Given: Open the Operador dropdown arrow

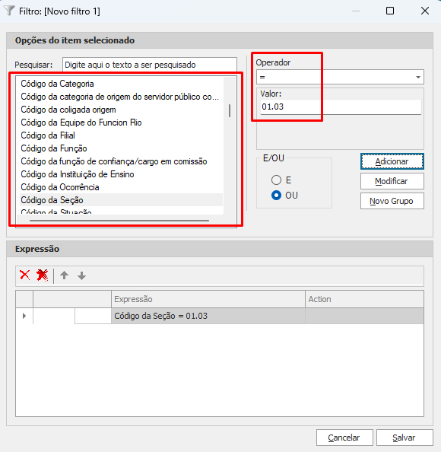Looking at the screenshot, I should click(x=418, y=77).
